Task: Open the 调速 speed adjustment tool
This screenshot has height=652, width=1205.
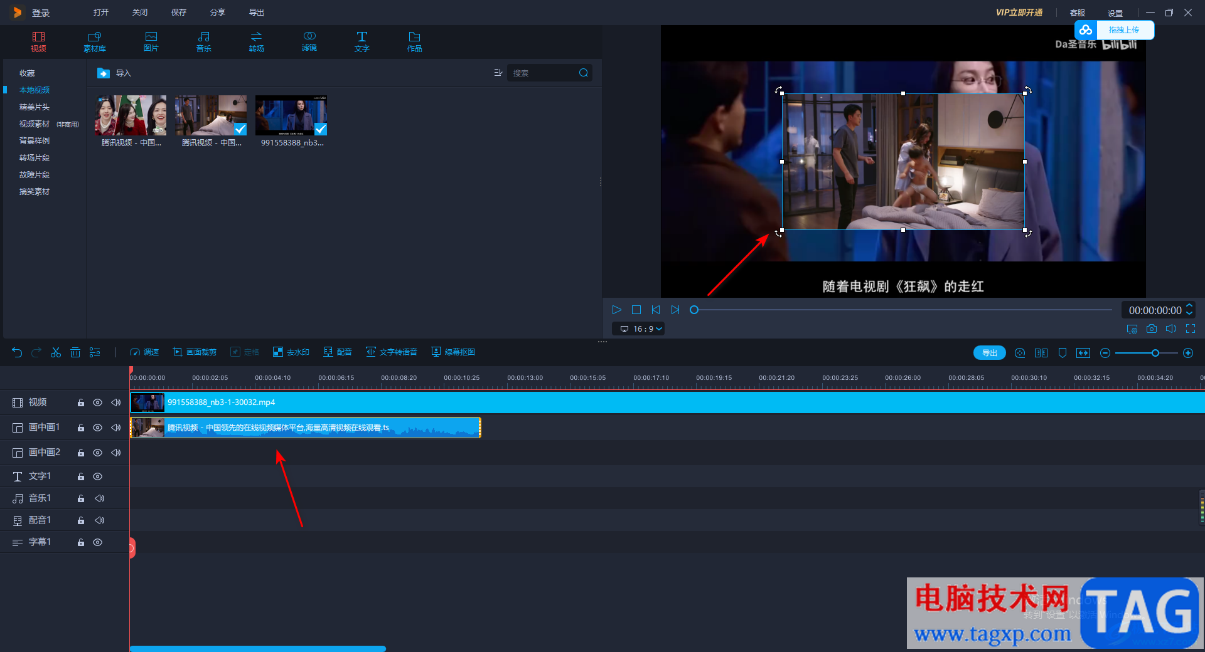Action: pos(144,352)
